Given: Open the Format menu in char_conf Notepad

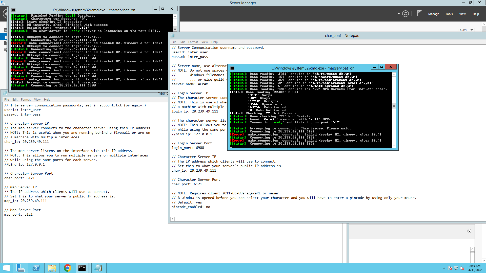Looking at the screenshot, I should point(193,42).
